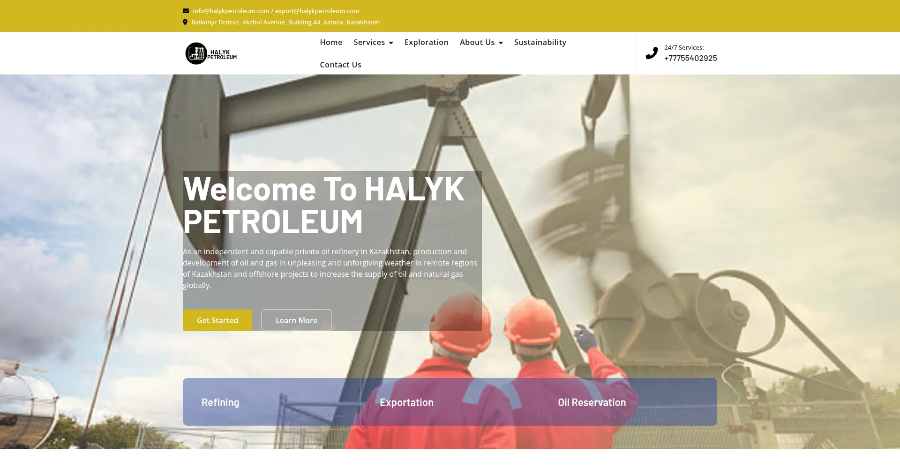Expand the Services dropdown arrow

coord(391,43)
